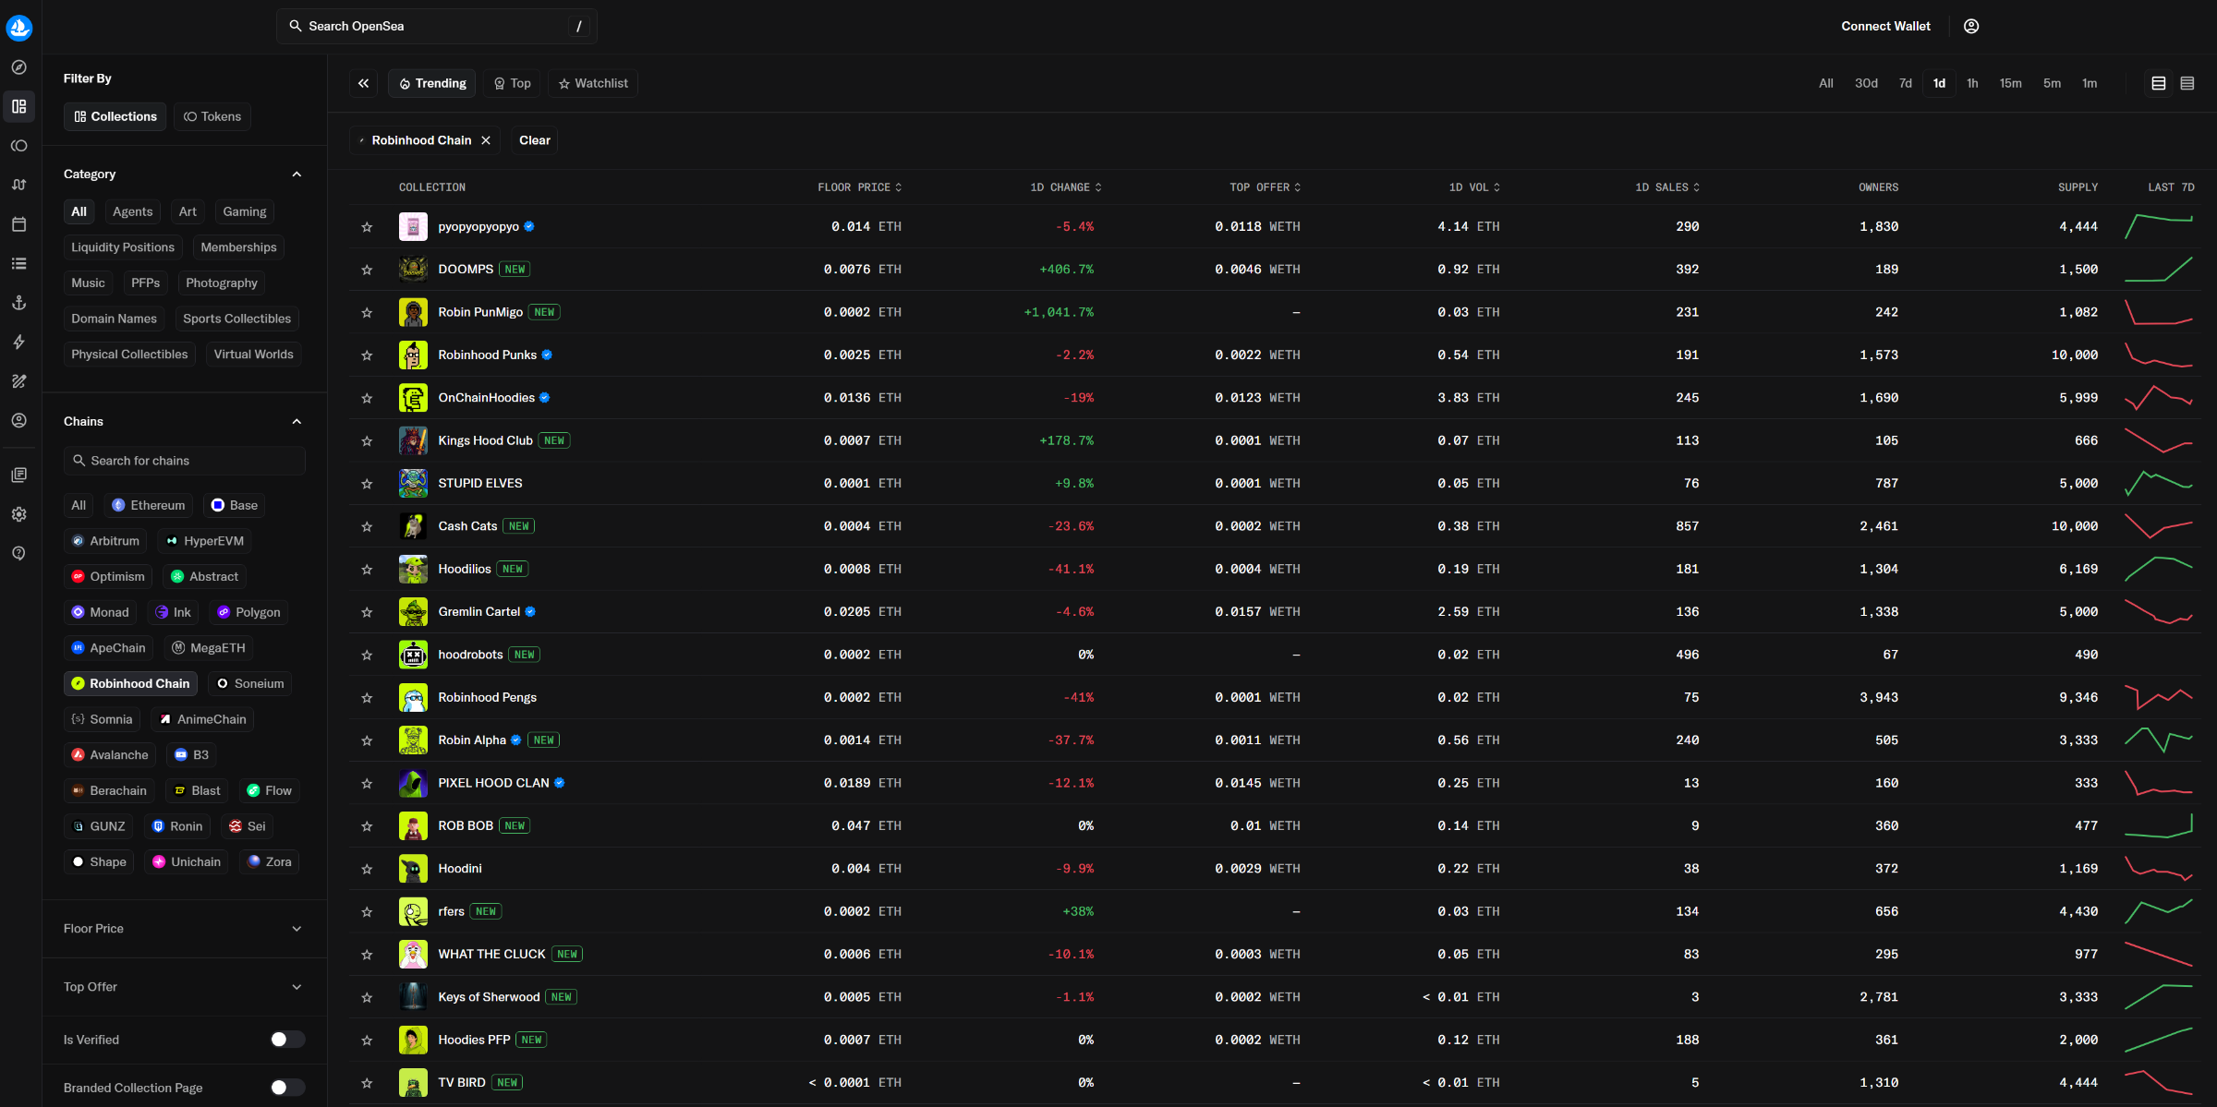Click the OpenSea logo icon
The width and height of the screenshot is (2217, 1107).
(19, 28)
